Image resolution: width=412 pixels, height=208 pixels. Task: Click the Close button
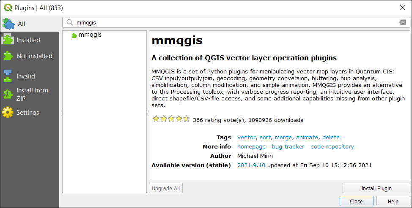click(x=356, y=201)
